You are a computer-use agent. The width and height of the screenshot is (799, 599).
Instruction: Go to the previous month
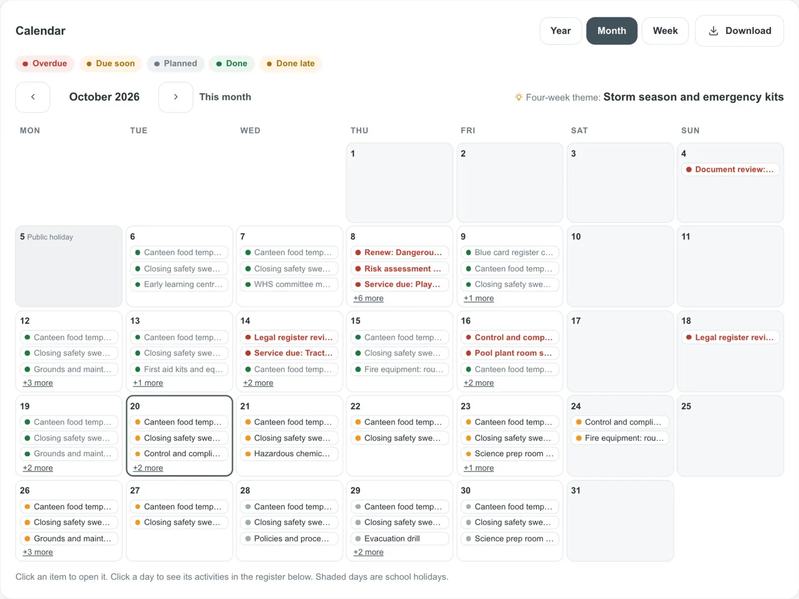click(x=33, y=97)
